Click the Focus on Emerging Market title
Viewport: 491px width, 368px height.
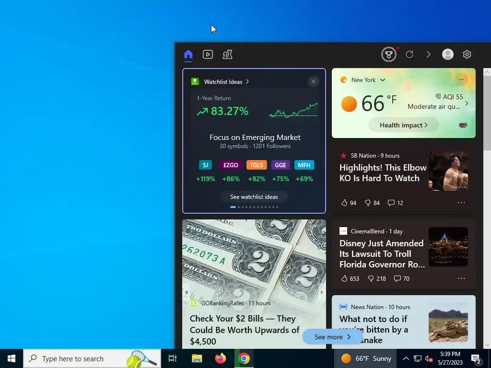click(255, 137)
